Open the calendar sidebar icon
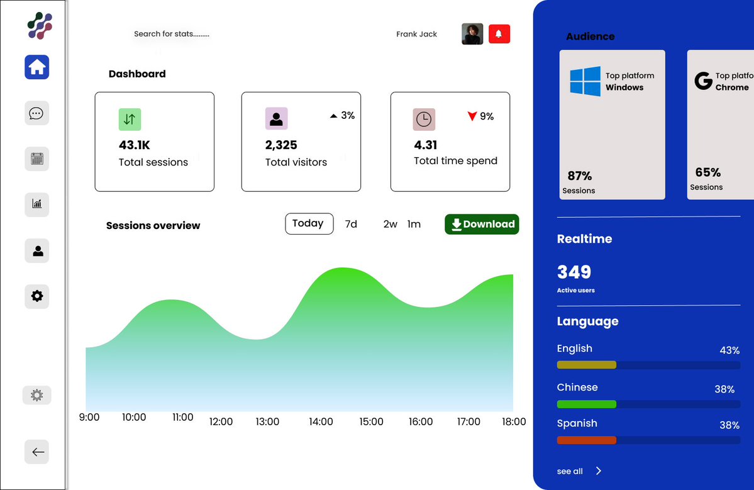 36,159
